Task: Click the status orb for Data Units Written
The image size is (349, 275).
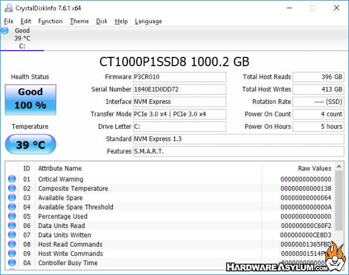Action: point(12,235)
